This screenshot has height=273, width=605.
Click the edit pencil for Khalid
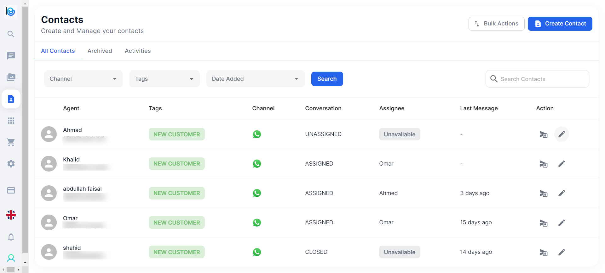(x=562, y=164)
